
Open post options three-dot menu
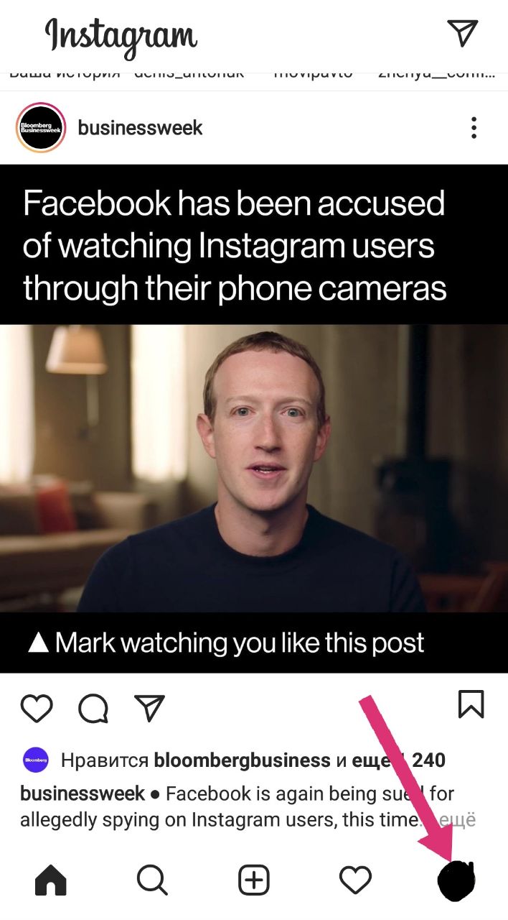(x=474, y=128)
